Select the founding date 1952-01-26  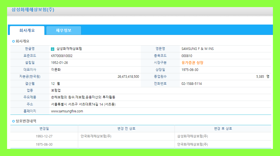coord(59,63)
